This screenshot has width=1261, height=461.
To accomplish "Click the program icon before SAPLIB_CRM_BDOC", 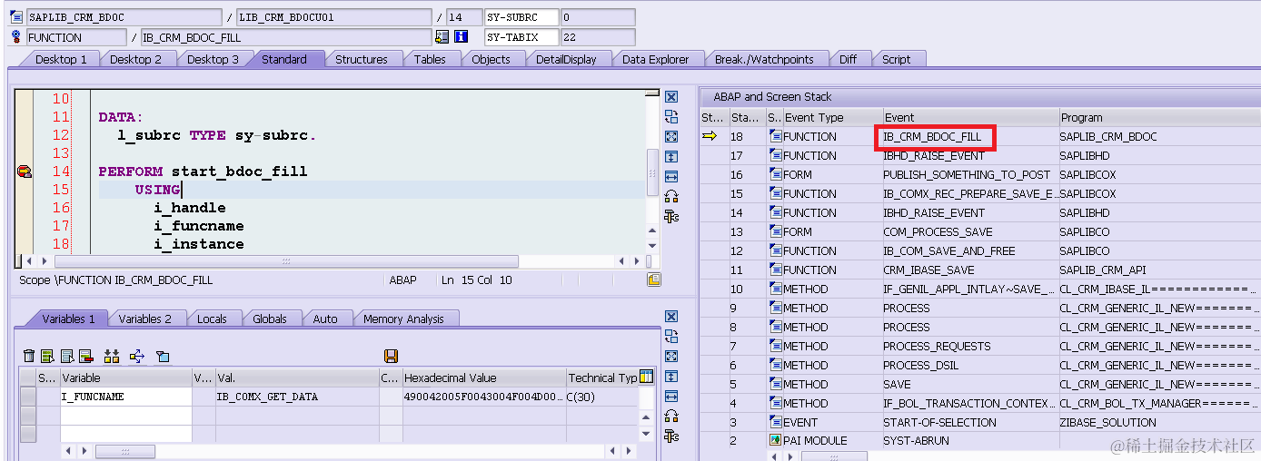I will [x=16, y=17].
